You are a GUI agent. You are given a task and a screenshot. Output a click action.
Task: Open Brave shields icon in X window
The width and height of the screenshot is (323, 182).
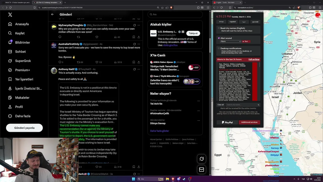171,8
